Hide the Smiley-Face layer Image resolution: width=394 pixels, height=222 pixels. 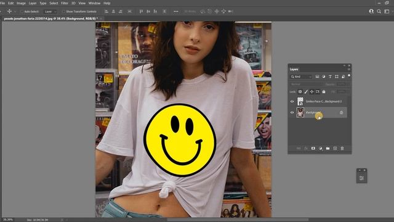tap(292, 101)
